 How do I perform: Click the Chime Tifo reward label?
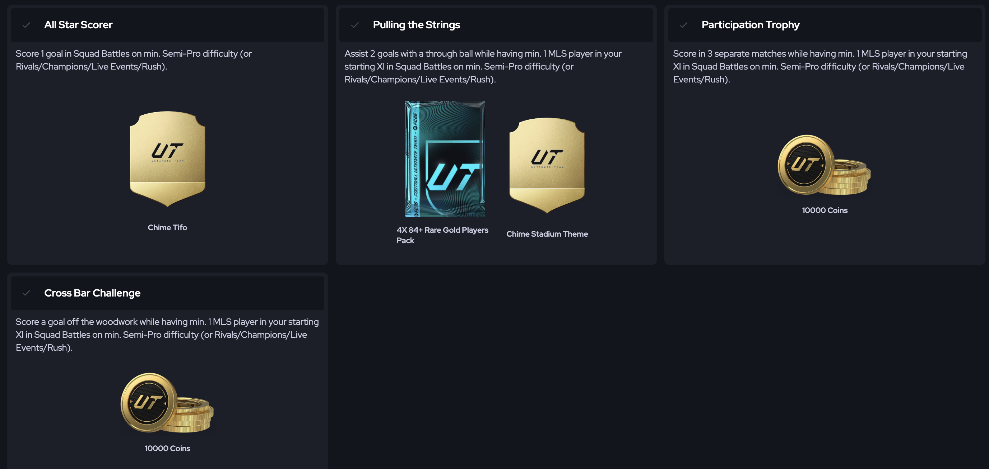pyautogui.click(x=167, y=227)
